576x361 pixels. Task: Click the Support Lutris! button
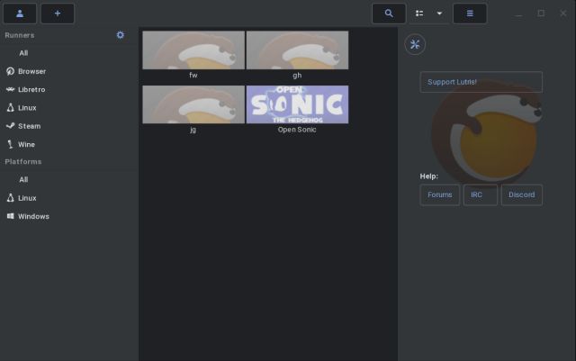click(481, 82)
